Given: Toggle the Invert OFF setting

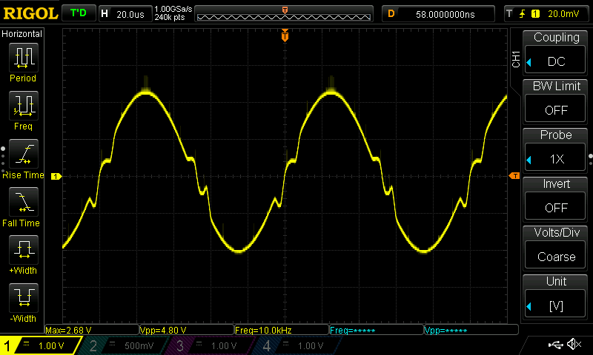Looking at the screenshot, I should [x=557, y=199].
